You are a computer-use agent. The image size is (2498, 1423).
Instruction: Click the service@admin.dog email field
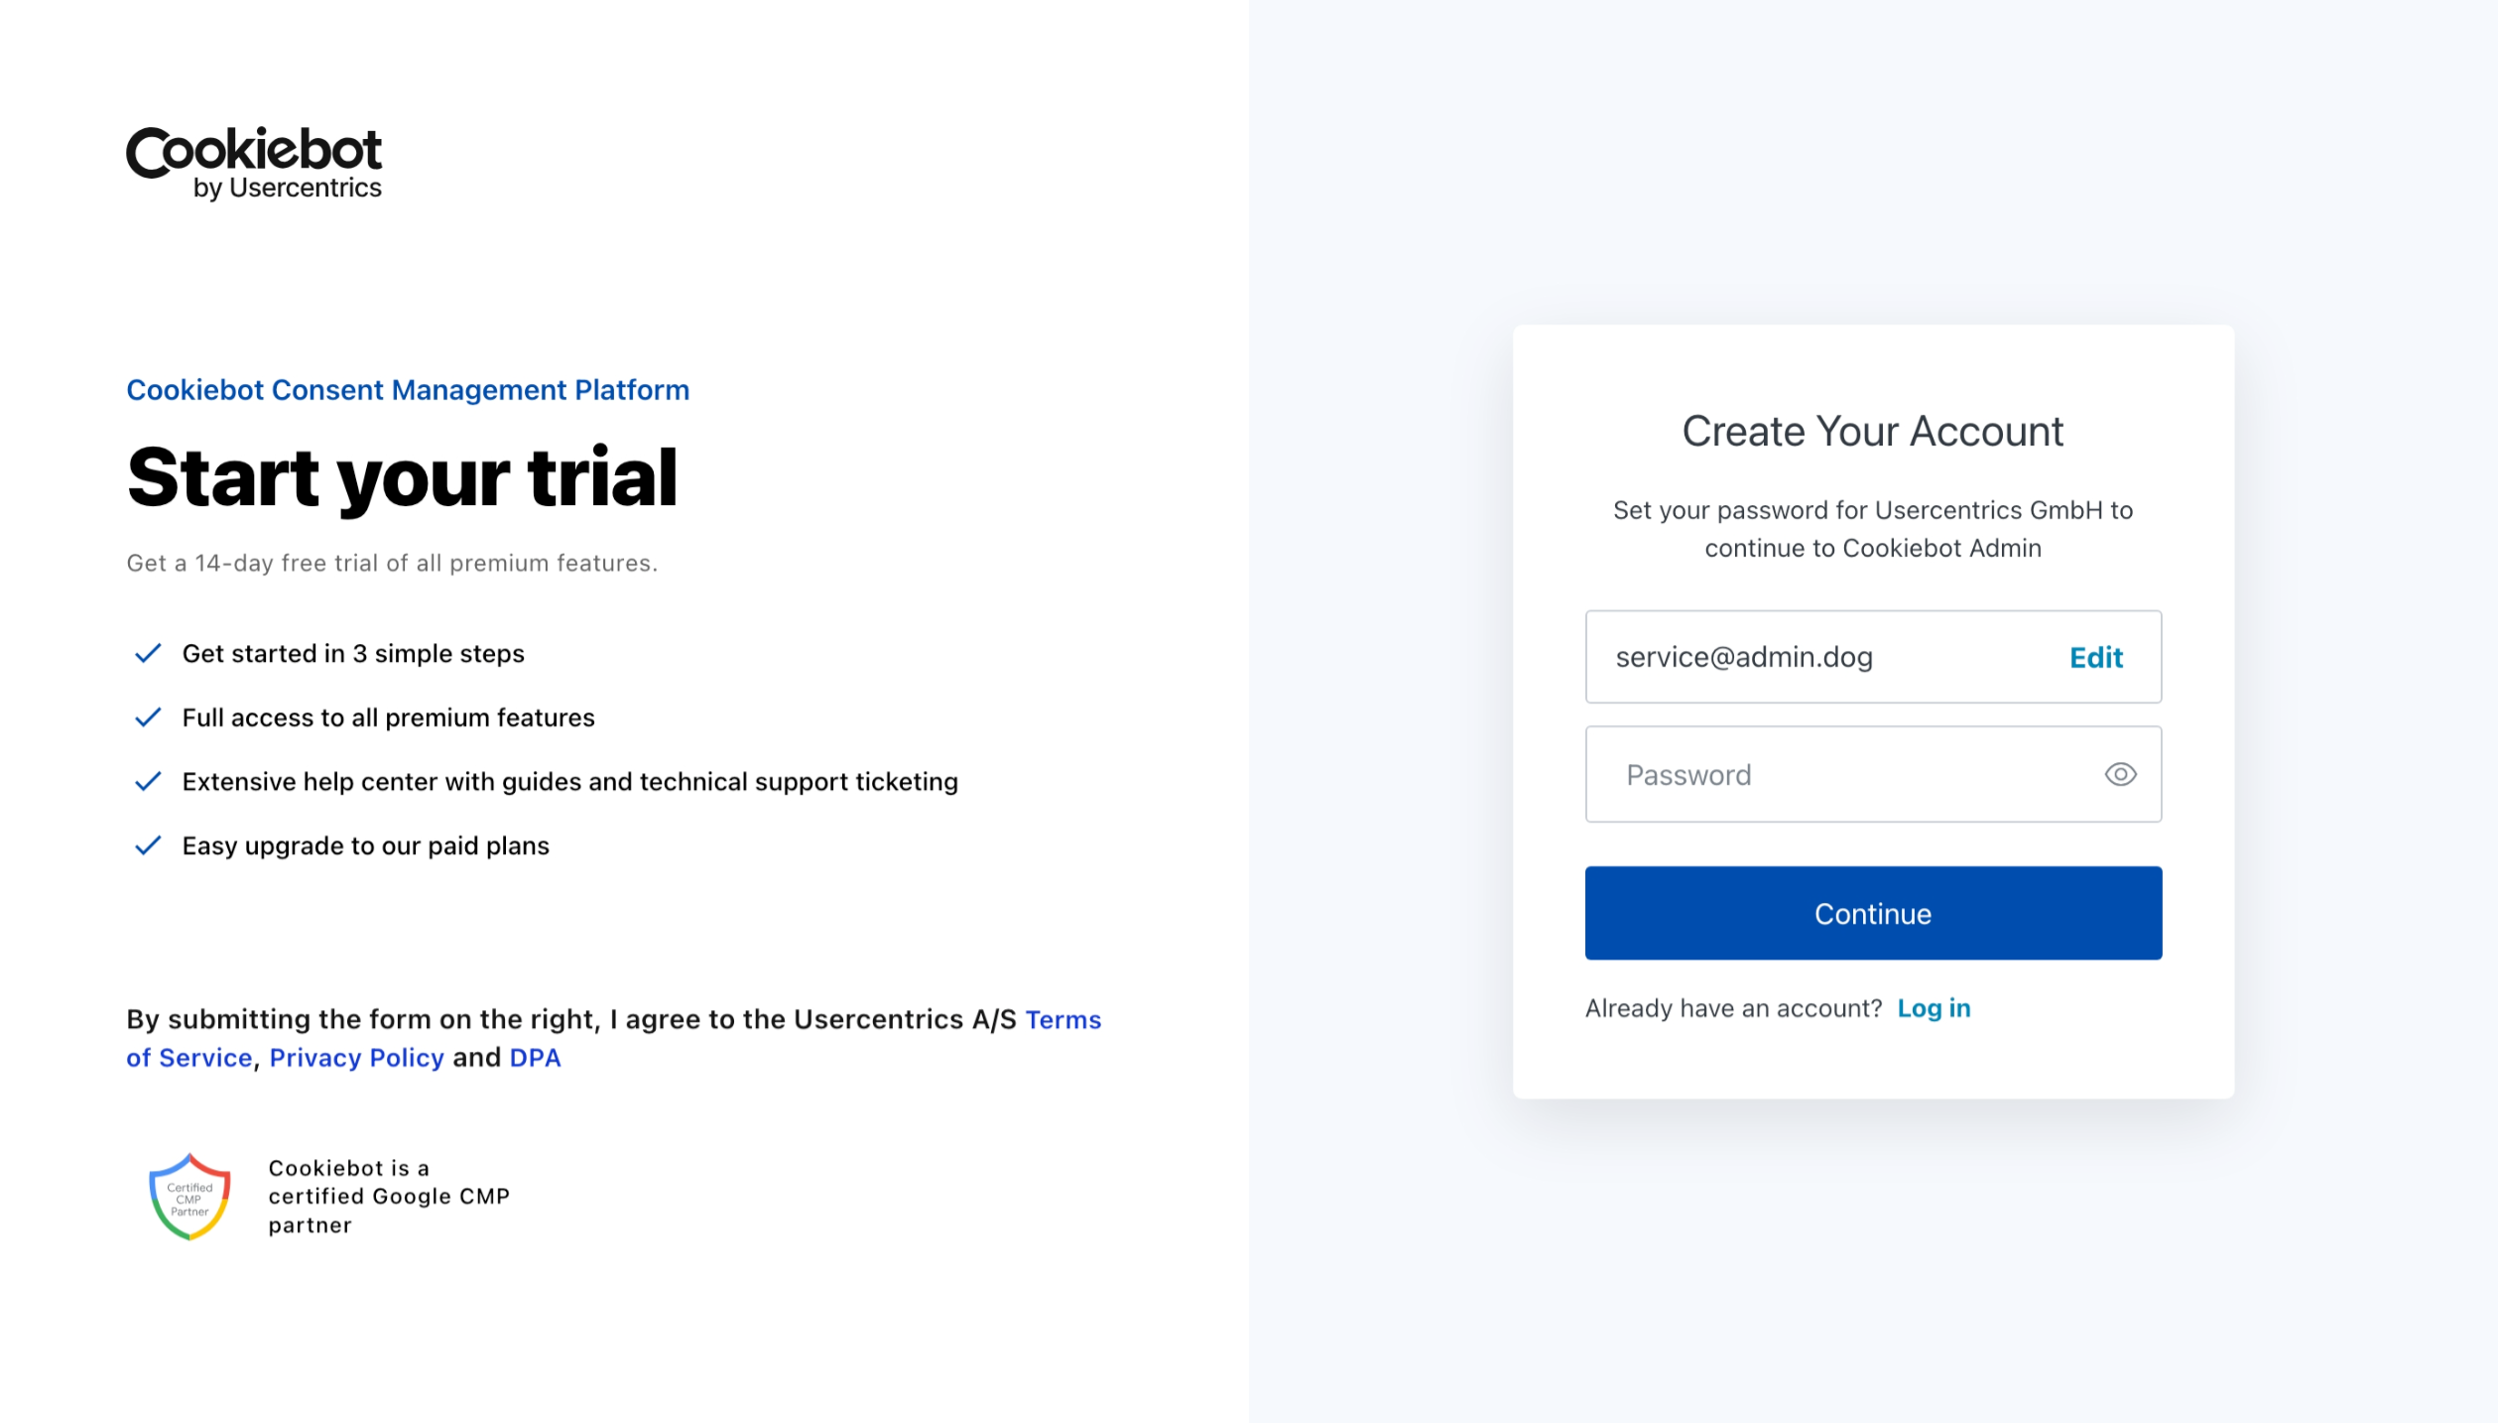pyautogui.click(x=1786, y=657)
